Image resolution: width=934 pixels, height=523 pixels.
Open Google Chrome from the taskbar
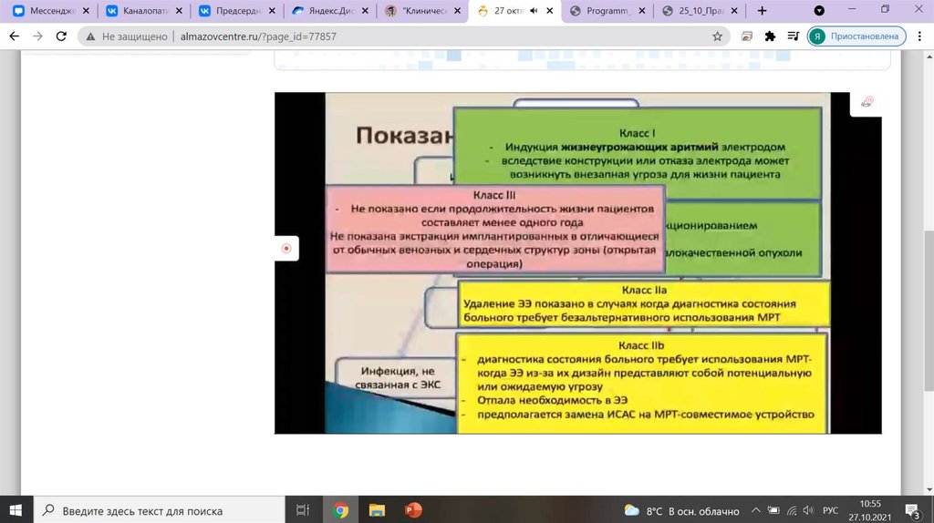coord(341,510)
